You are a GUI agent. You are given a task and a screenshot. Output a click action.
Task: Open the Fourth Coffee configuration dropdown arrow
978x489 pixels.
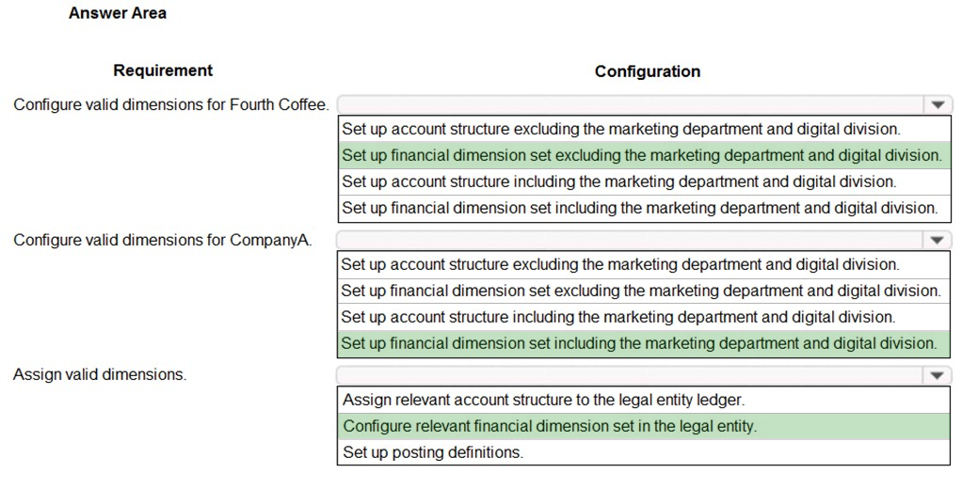point(938,104)
